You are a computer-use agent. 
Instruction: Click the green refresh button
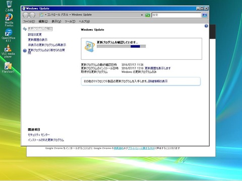[148, 15]
